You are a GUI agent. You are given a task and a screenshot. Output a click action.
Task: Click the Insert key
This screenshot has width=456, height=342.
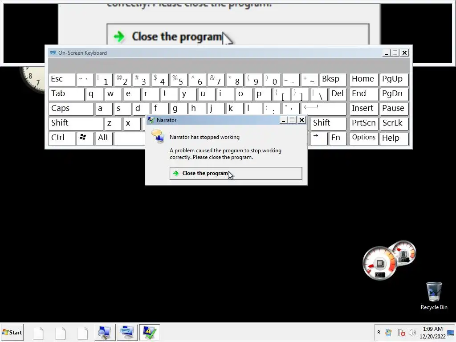[x=364, y=109]
